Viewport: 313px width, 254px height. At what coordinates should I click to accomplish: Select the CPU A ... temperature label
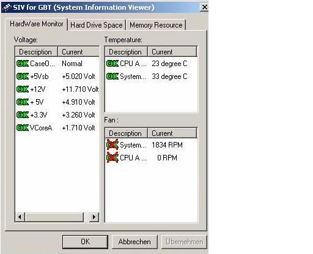coord(133,64)
